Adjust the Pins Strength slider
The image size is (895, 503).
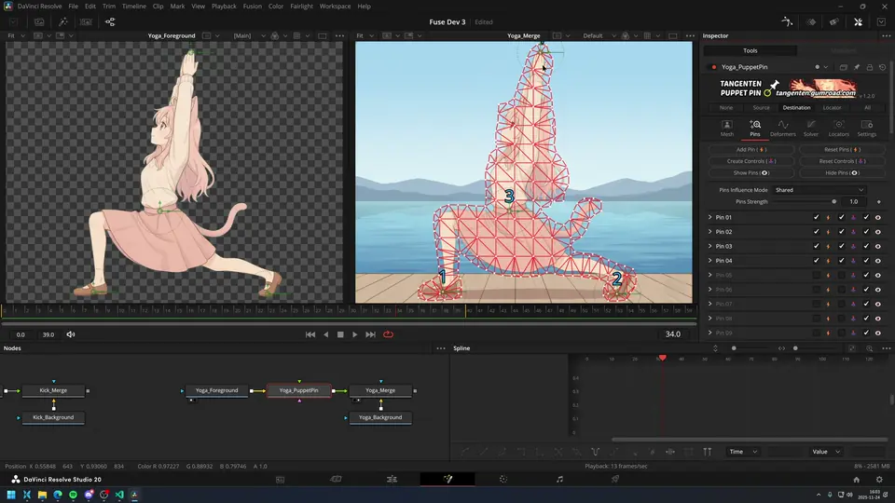coord(805,202)
